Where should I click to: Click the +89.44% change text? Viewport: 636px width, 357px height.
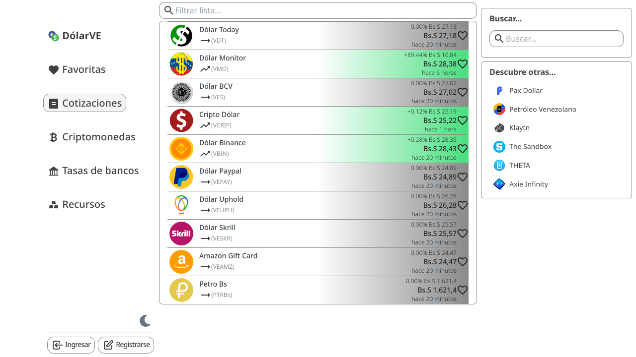pos(415,55)
